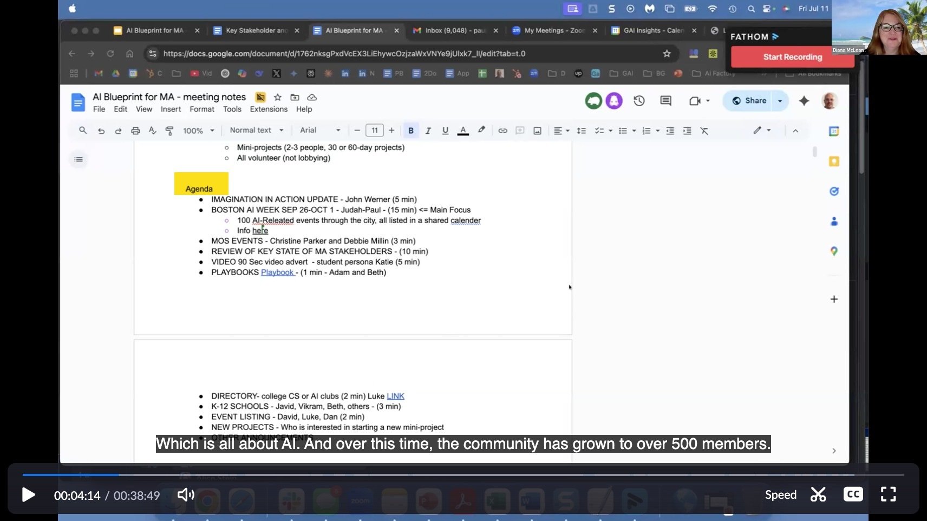This screenshot has height=521, width=927.
Task: Toggle bold formatting
Action: (x=411, y=131)
